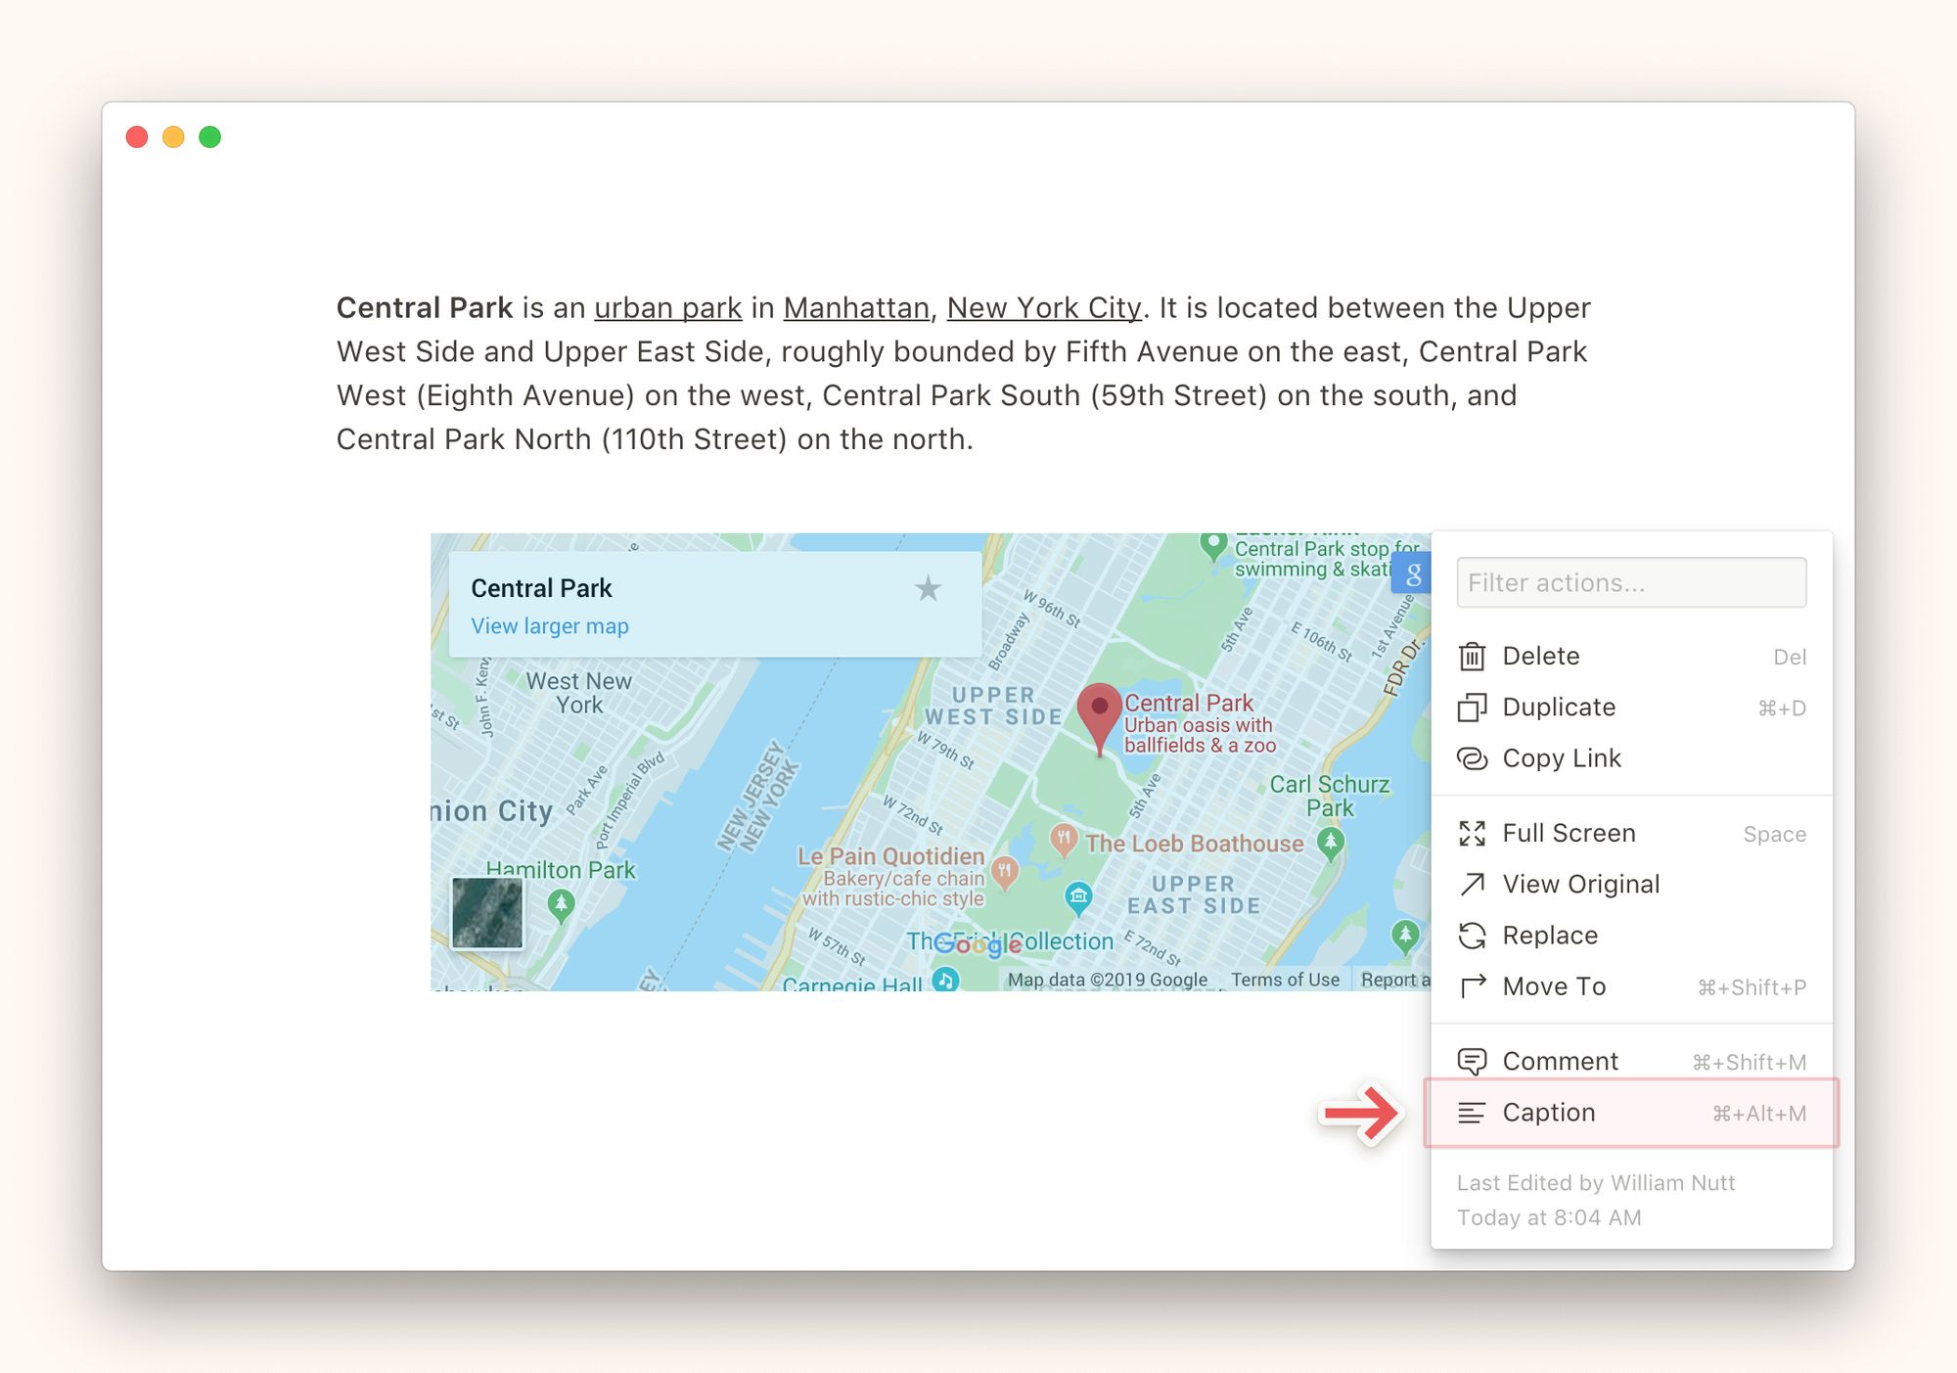The height and width of the screenshot is (1373, 1957).
Task: Focus the Filter actions search field
Action: pos(1630,582)
